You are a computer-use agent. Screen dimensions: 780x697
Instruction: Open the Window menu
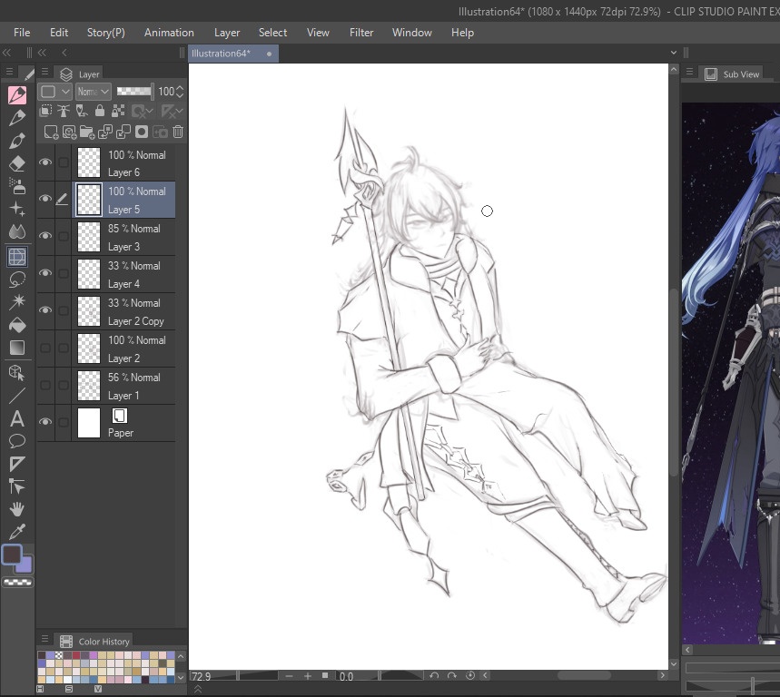[412, 33]
